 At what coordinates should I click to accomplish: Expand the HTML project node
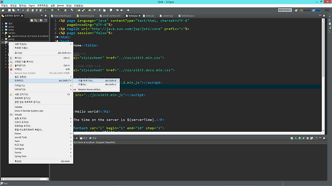click(3, 30)
